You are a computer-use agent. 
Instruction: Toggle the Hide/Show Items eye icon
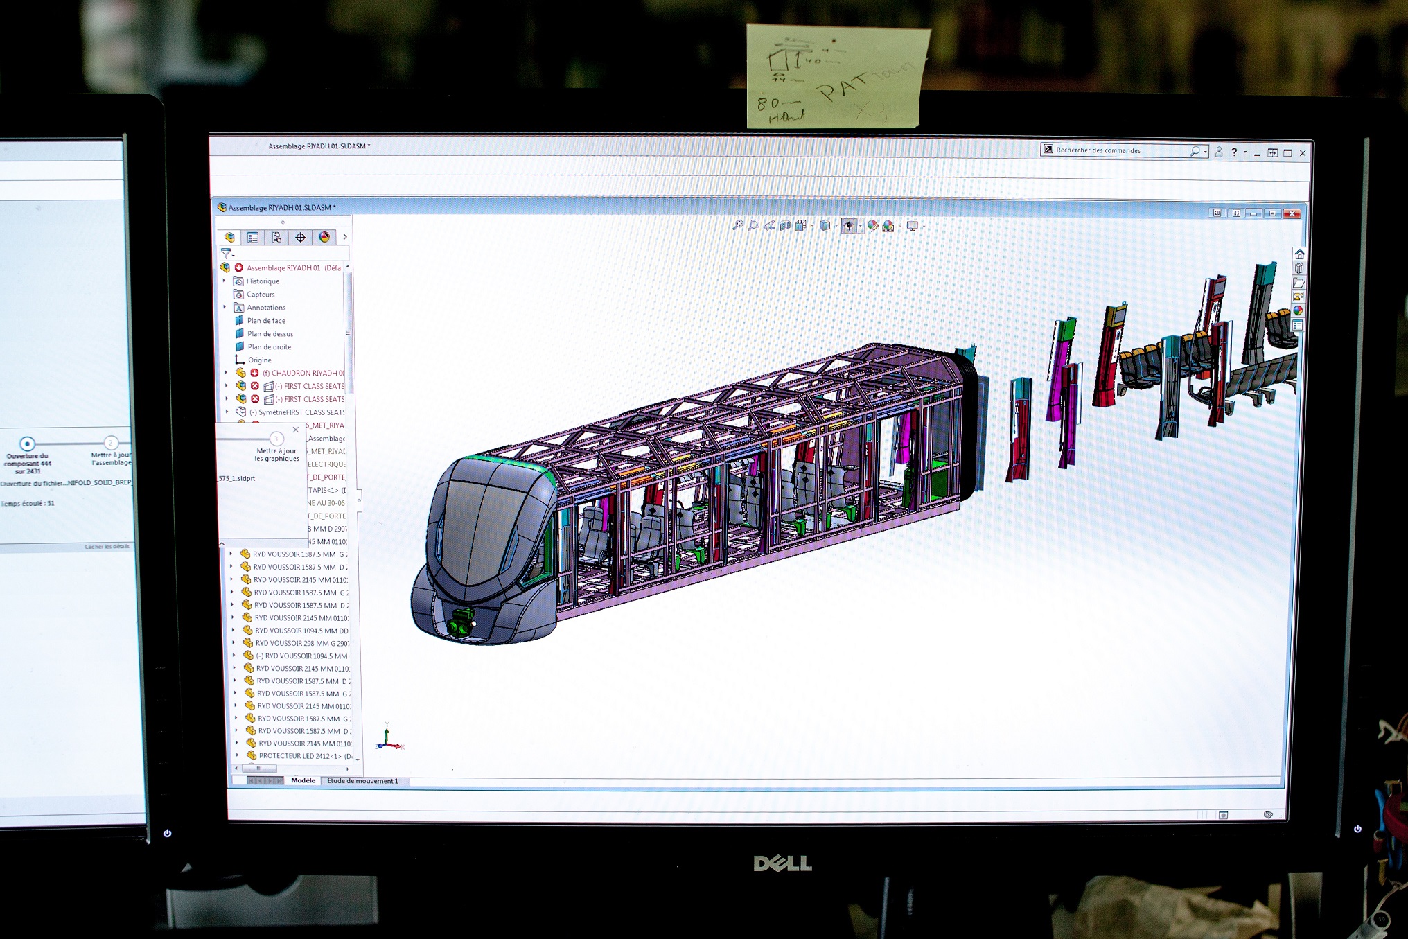click(x=849, y=226)
